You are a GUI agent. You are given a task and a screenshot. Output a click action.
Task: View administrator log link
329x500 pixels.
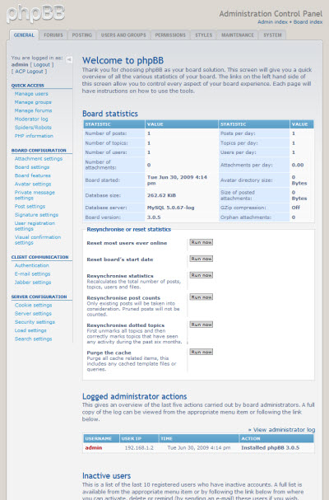(x=281, y=429)
